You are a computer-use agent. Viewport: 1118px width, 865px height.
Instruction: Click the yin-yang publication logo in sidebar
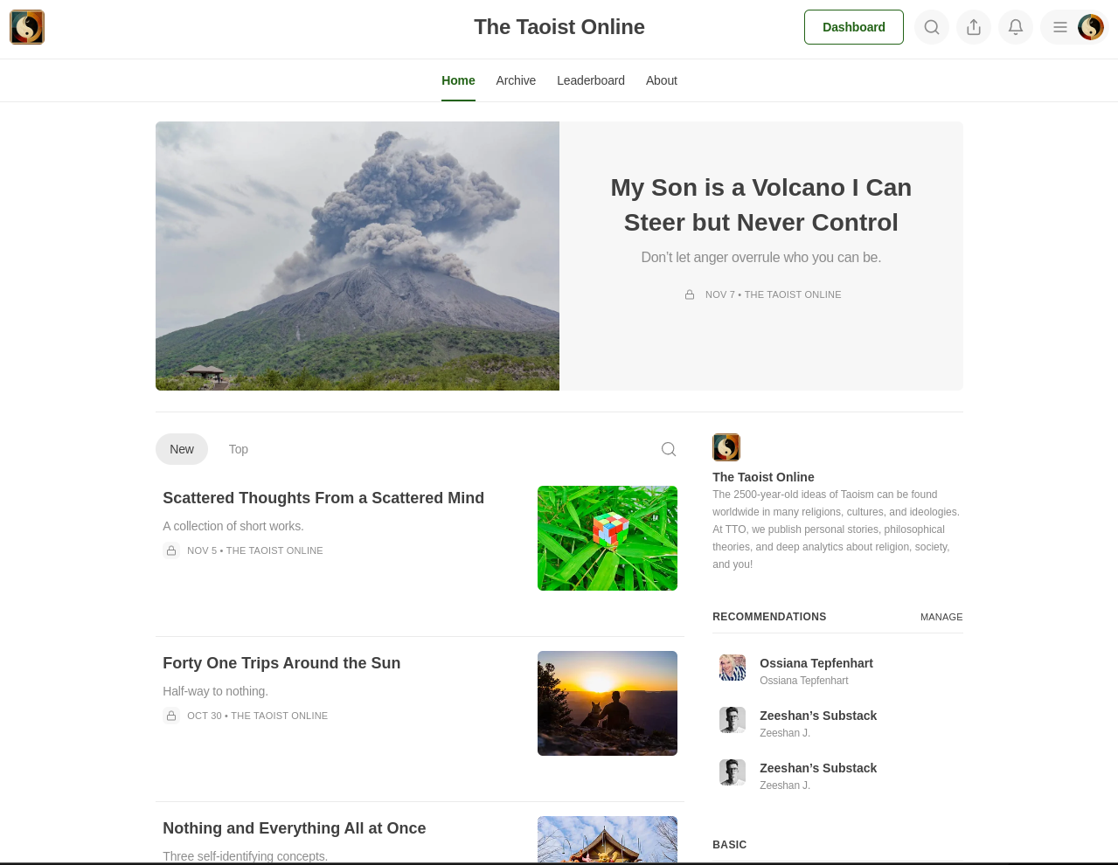[x=726, y=447]
